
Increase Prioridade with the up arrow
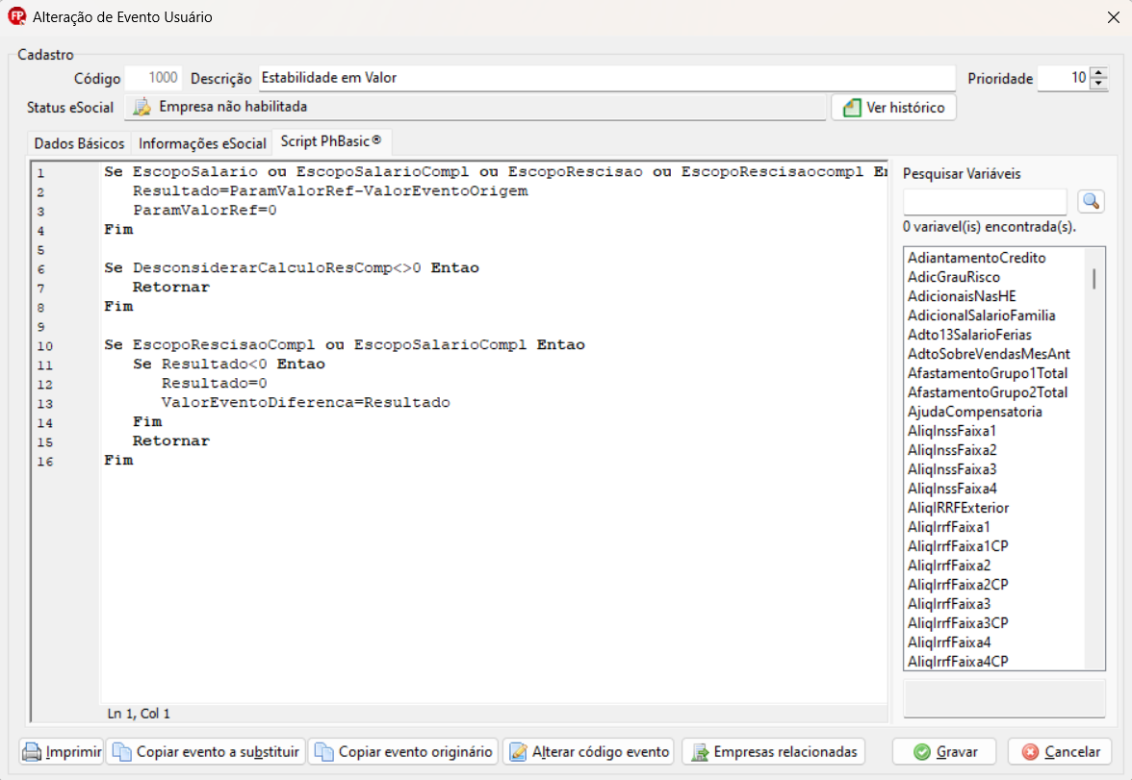[x=1099, y=72]
